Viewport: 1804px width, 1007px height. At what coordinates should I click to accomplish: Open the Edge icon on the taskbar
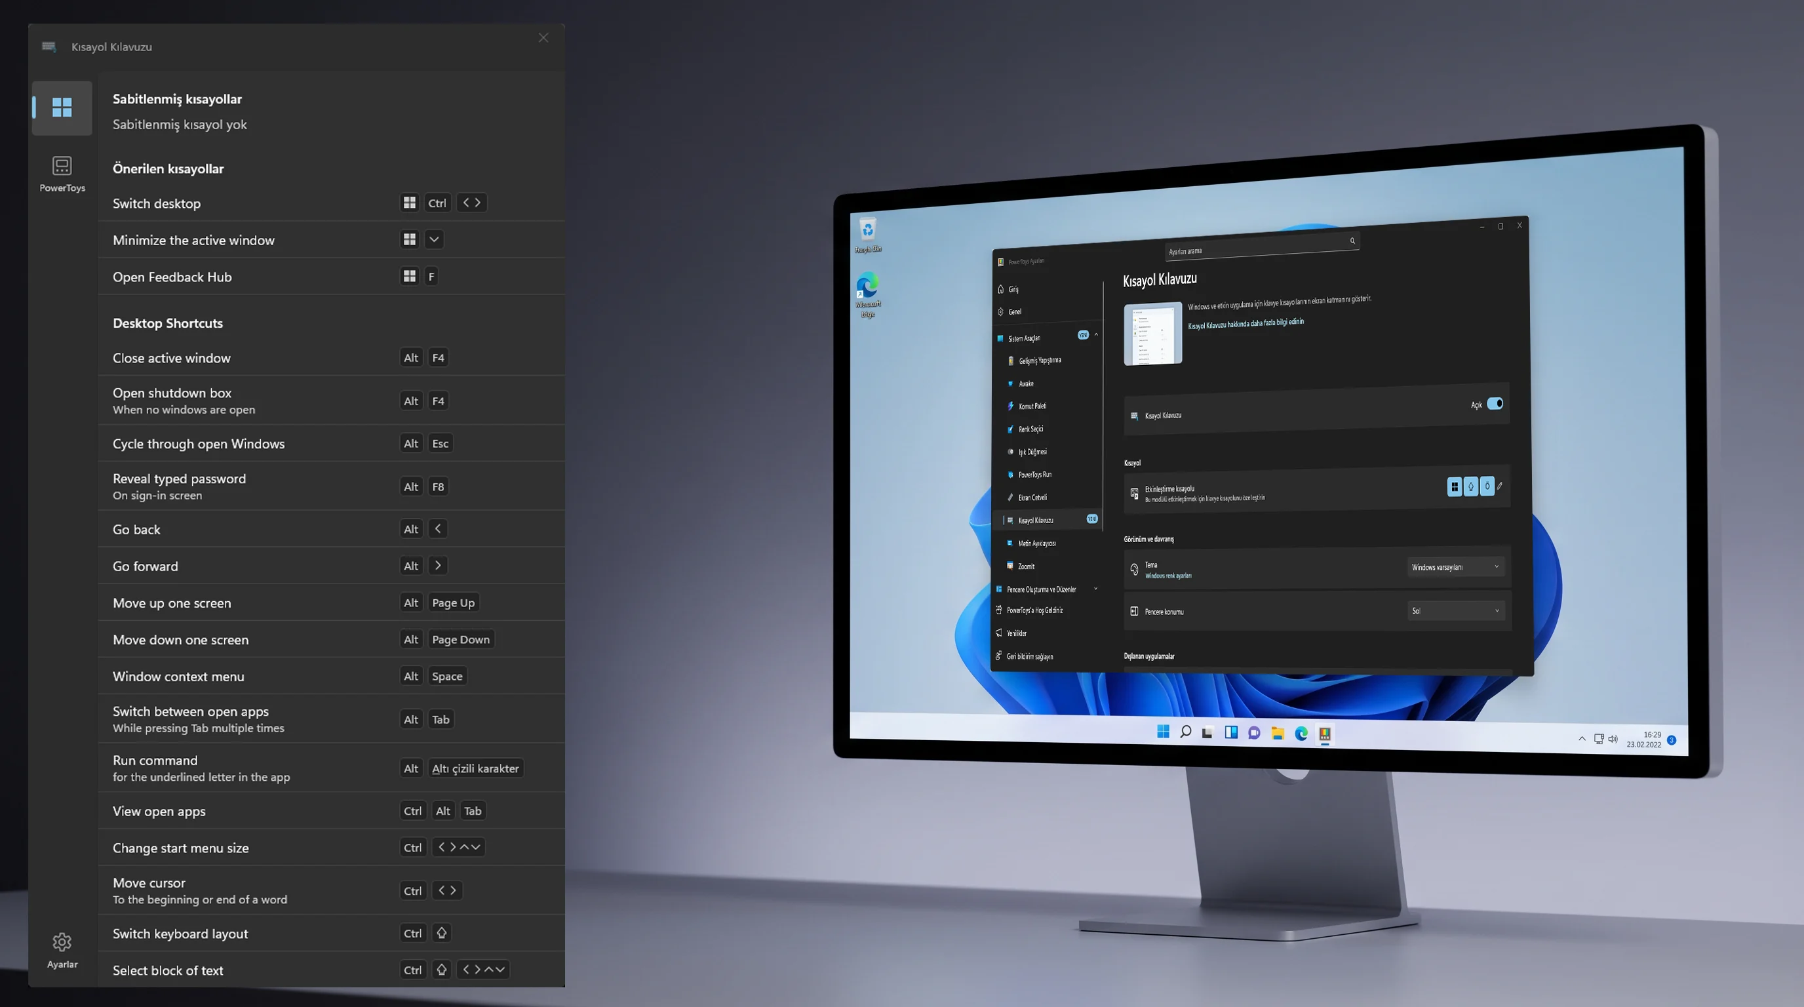point(1301,733)
